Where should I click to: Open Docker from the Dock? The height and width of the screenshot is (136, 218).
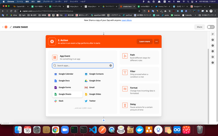[140, 130]
